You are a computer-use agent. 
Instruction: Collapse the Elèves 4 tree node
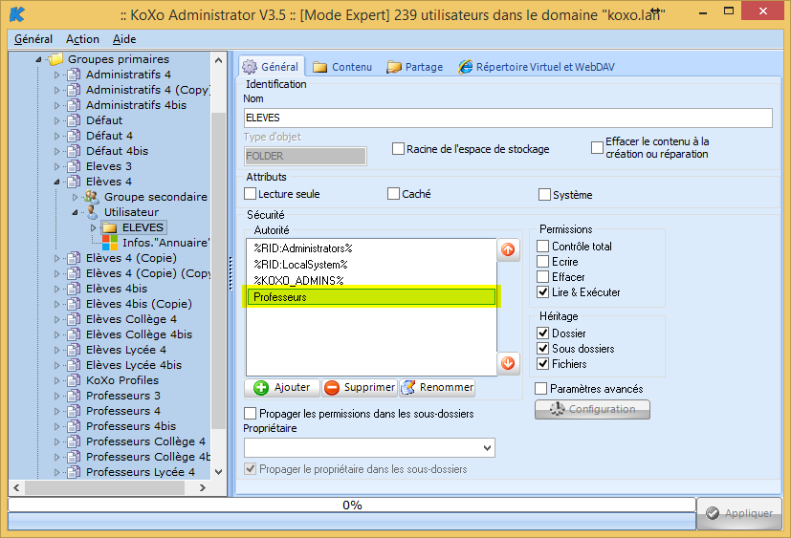pyautogui.click(x=56, y=182)
